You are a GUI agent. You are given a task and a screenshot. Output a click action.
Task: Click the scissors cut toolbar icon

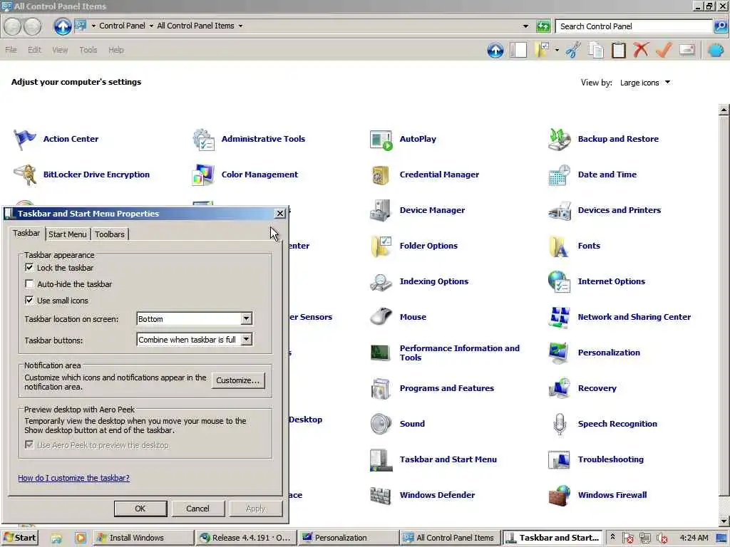pyautogui.click(x=573, y=50)
